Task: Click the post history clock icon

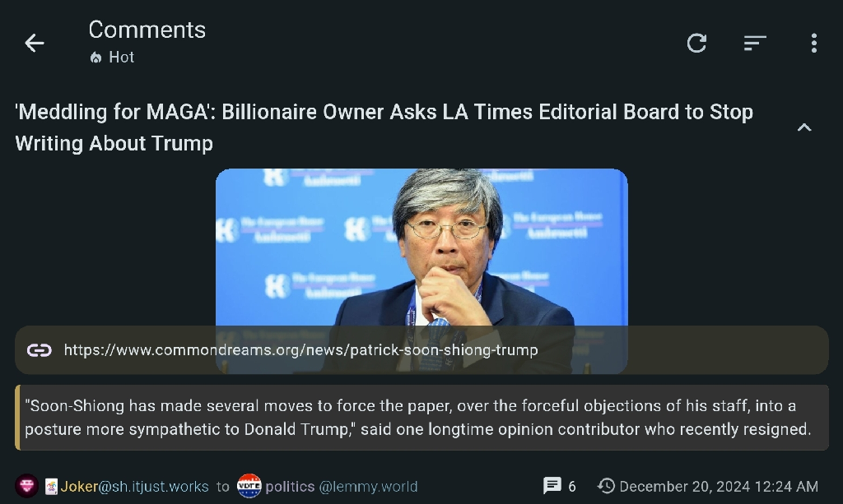Action: (606, 486)
